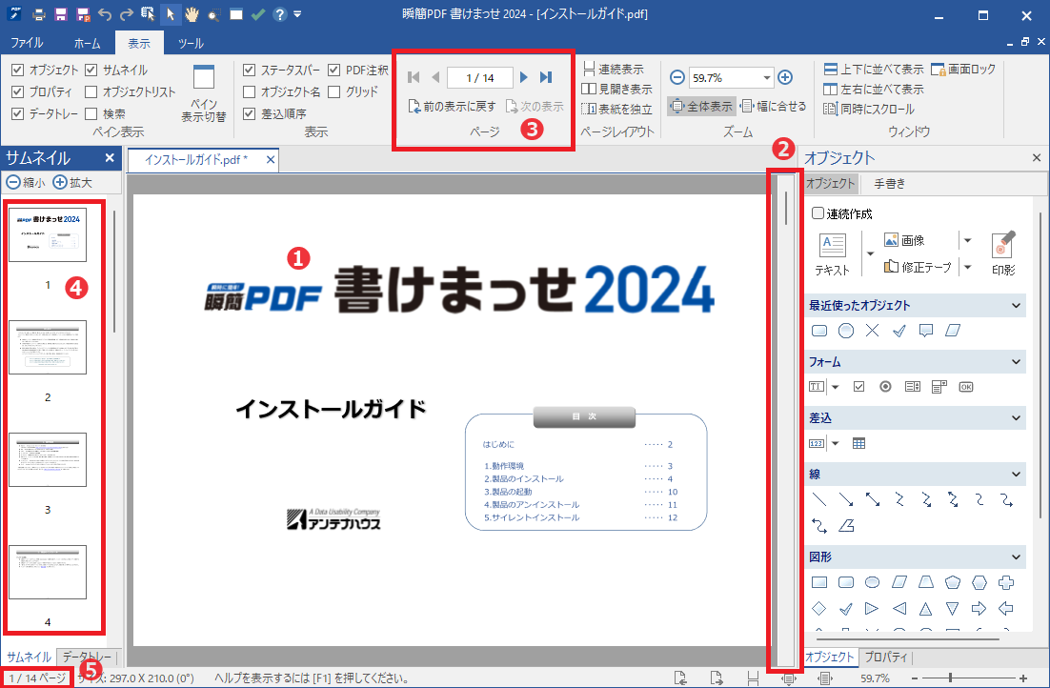Image resolution: width=1050 pixels, height=688 pixels.
Task: Click the page number input field
Action: [479, 78]
